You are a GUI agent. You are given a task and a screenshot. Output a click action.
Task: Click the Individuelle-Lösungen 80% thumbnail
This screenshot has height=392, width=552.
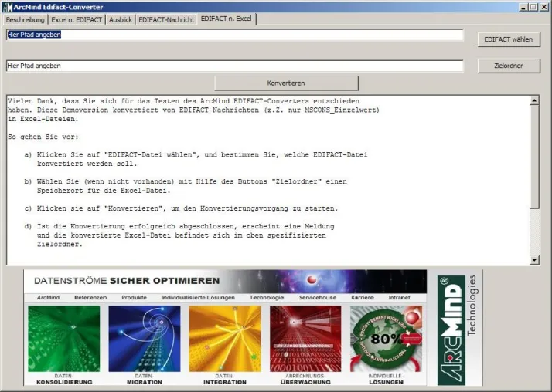tap(387, 339)
